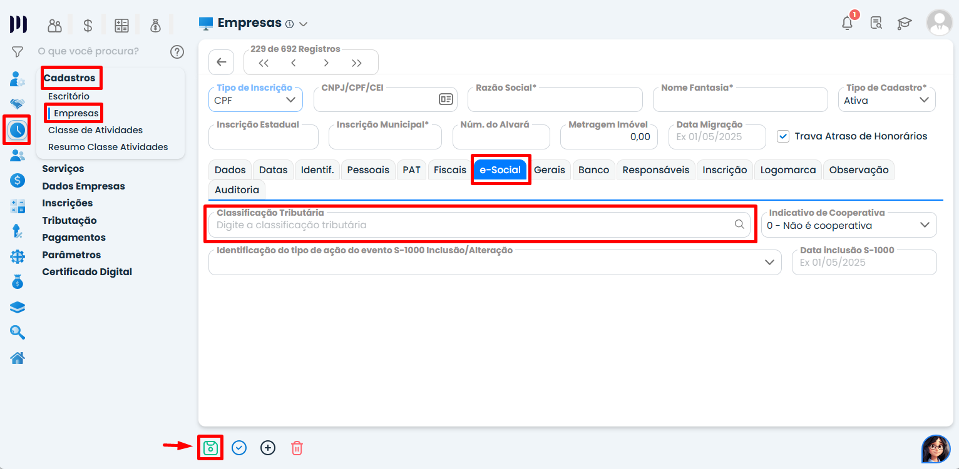Click the blue check-circle confirm icon

[239, 448]
